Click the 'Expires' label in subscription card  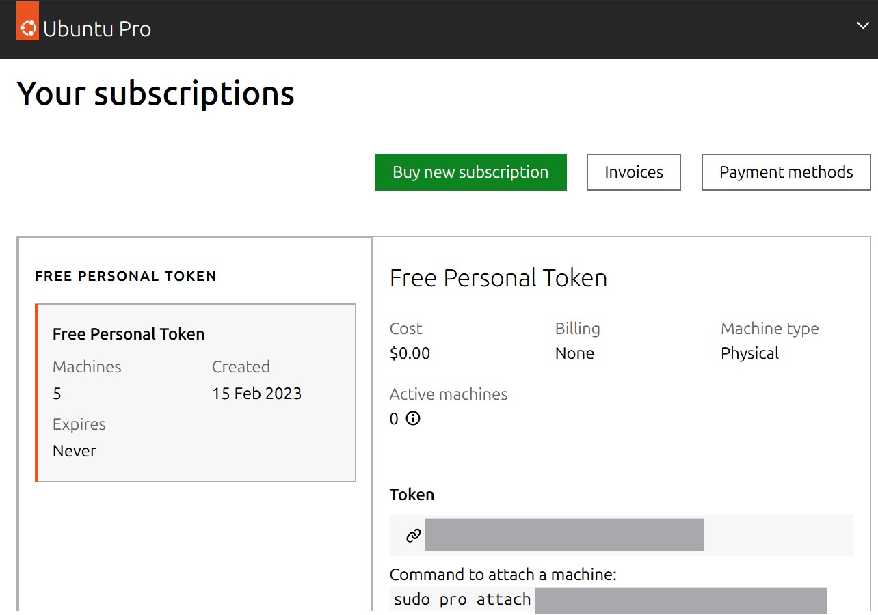tap(79, 424)
